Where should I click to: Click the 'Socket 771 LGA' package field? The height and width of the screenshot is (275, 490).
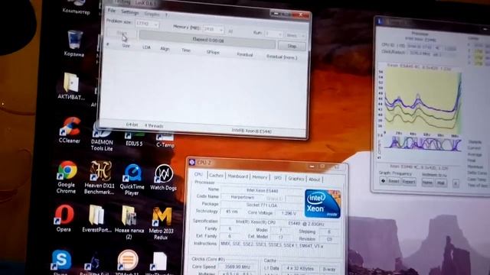[262, 205]
